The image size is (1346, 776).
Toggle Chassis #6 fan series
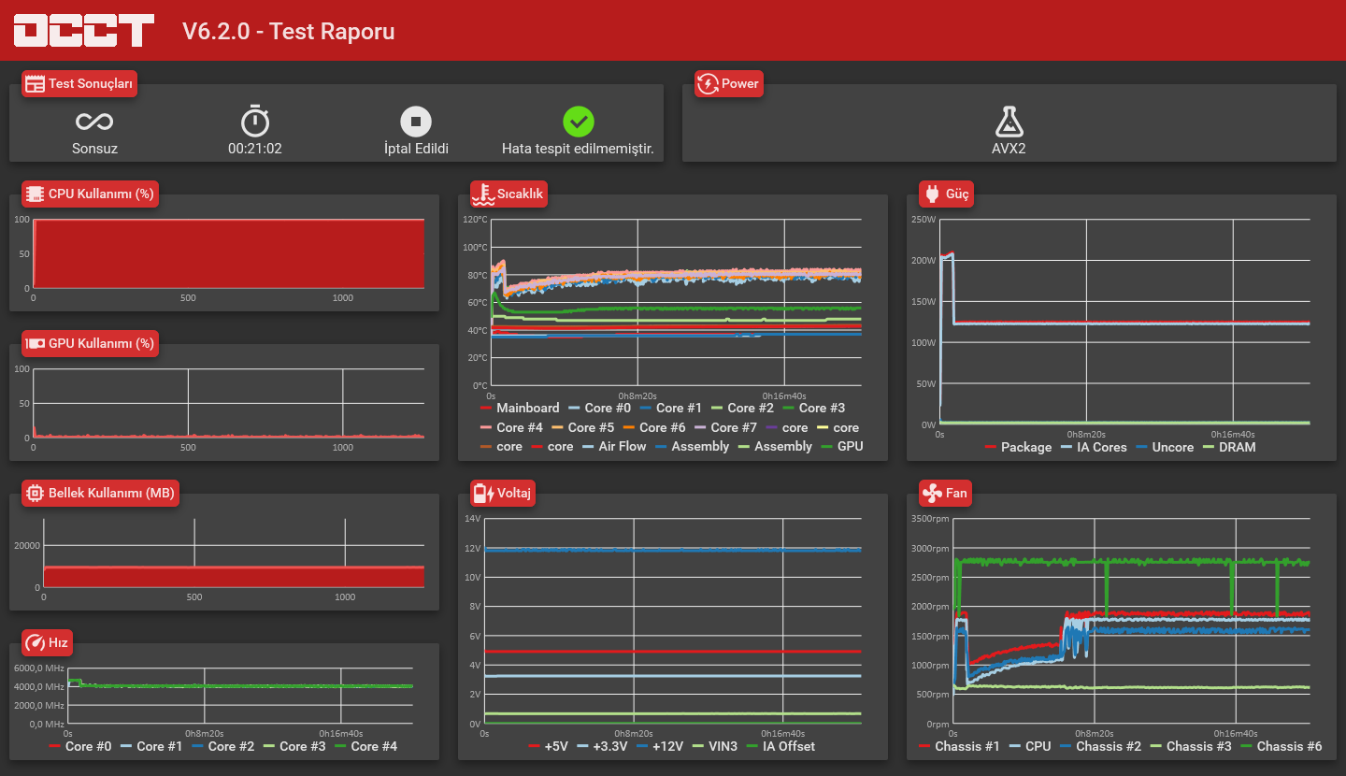coord(1282,746)
